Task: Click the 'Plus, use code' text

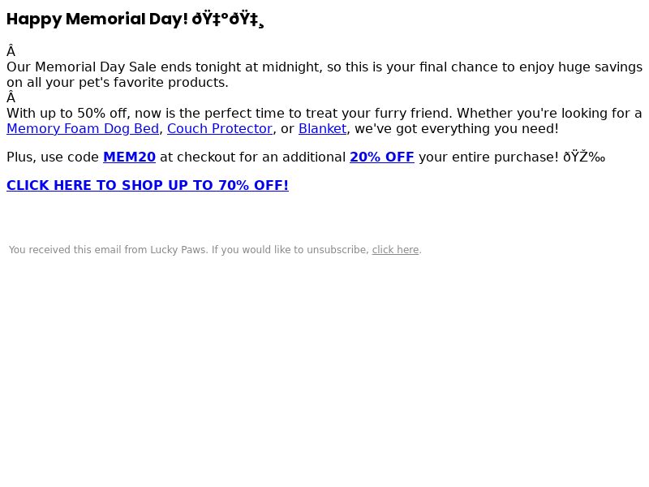Action: click(x=53, y=157)
